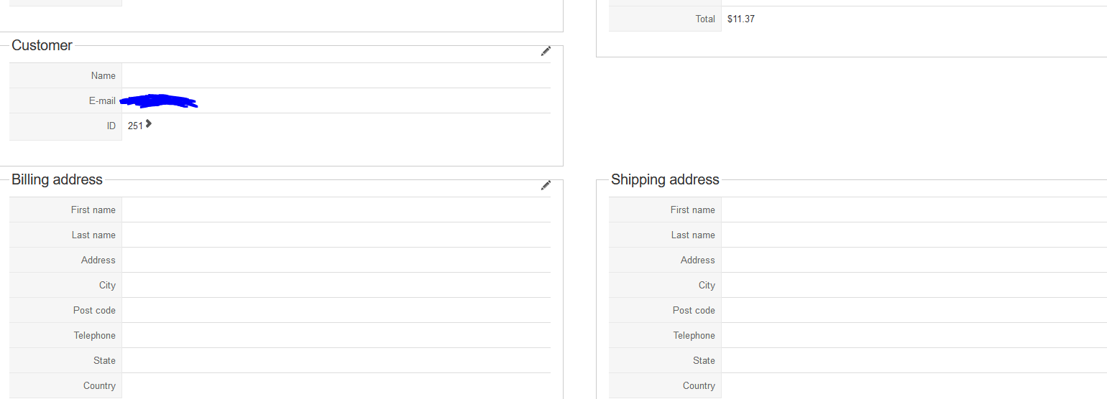Click the billing City value cell

click(x=336, y=286)
